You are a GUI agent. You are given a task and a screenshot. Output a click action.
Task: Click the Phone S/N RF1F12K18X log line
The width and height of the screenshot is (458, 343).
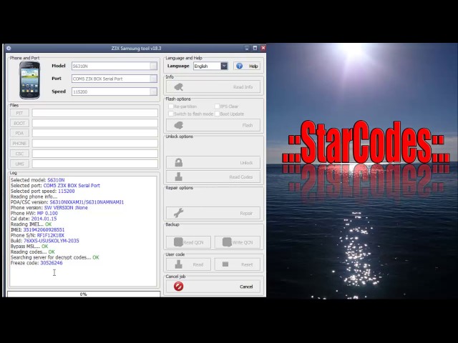coord(37,235)
